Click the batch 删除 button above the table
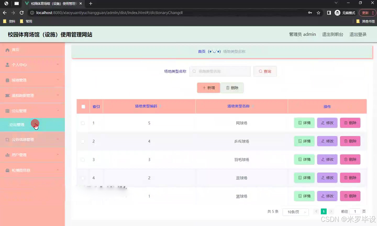The width and height of the screenshot is (377, 226). [232, 88]
